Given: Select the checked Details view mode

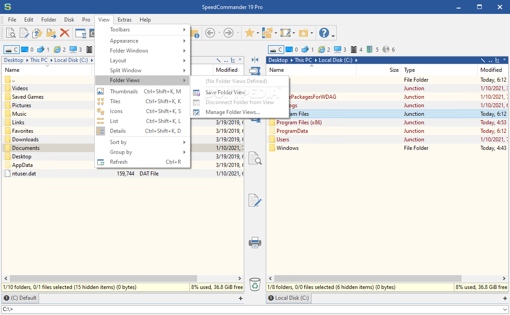Looking at the screenshot, I should tap(142, 131).
